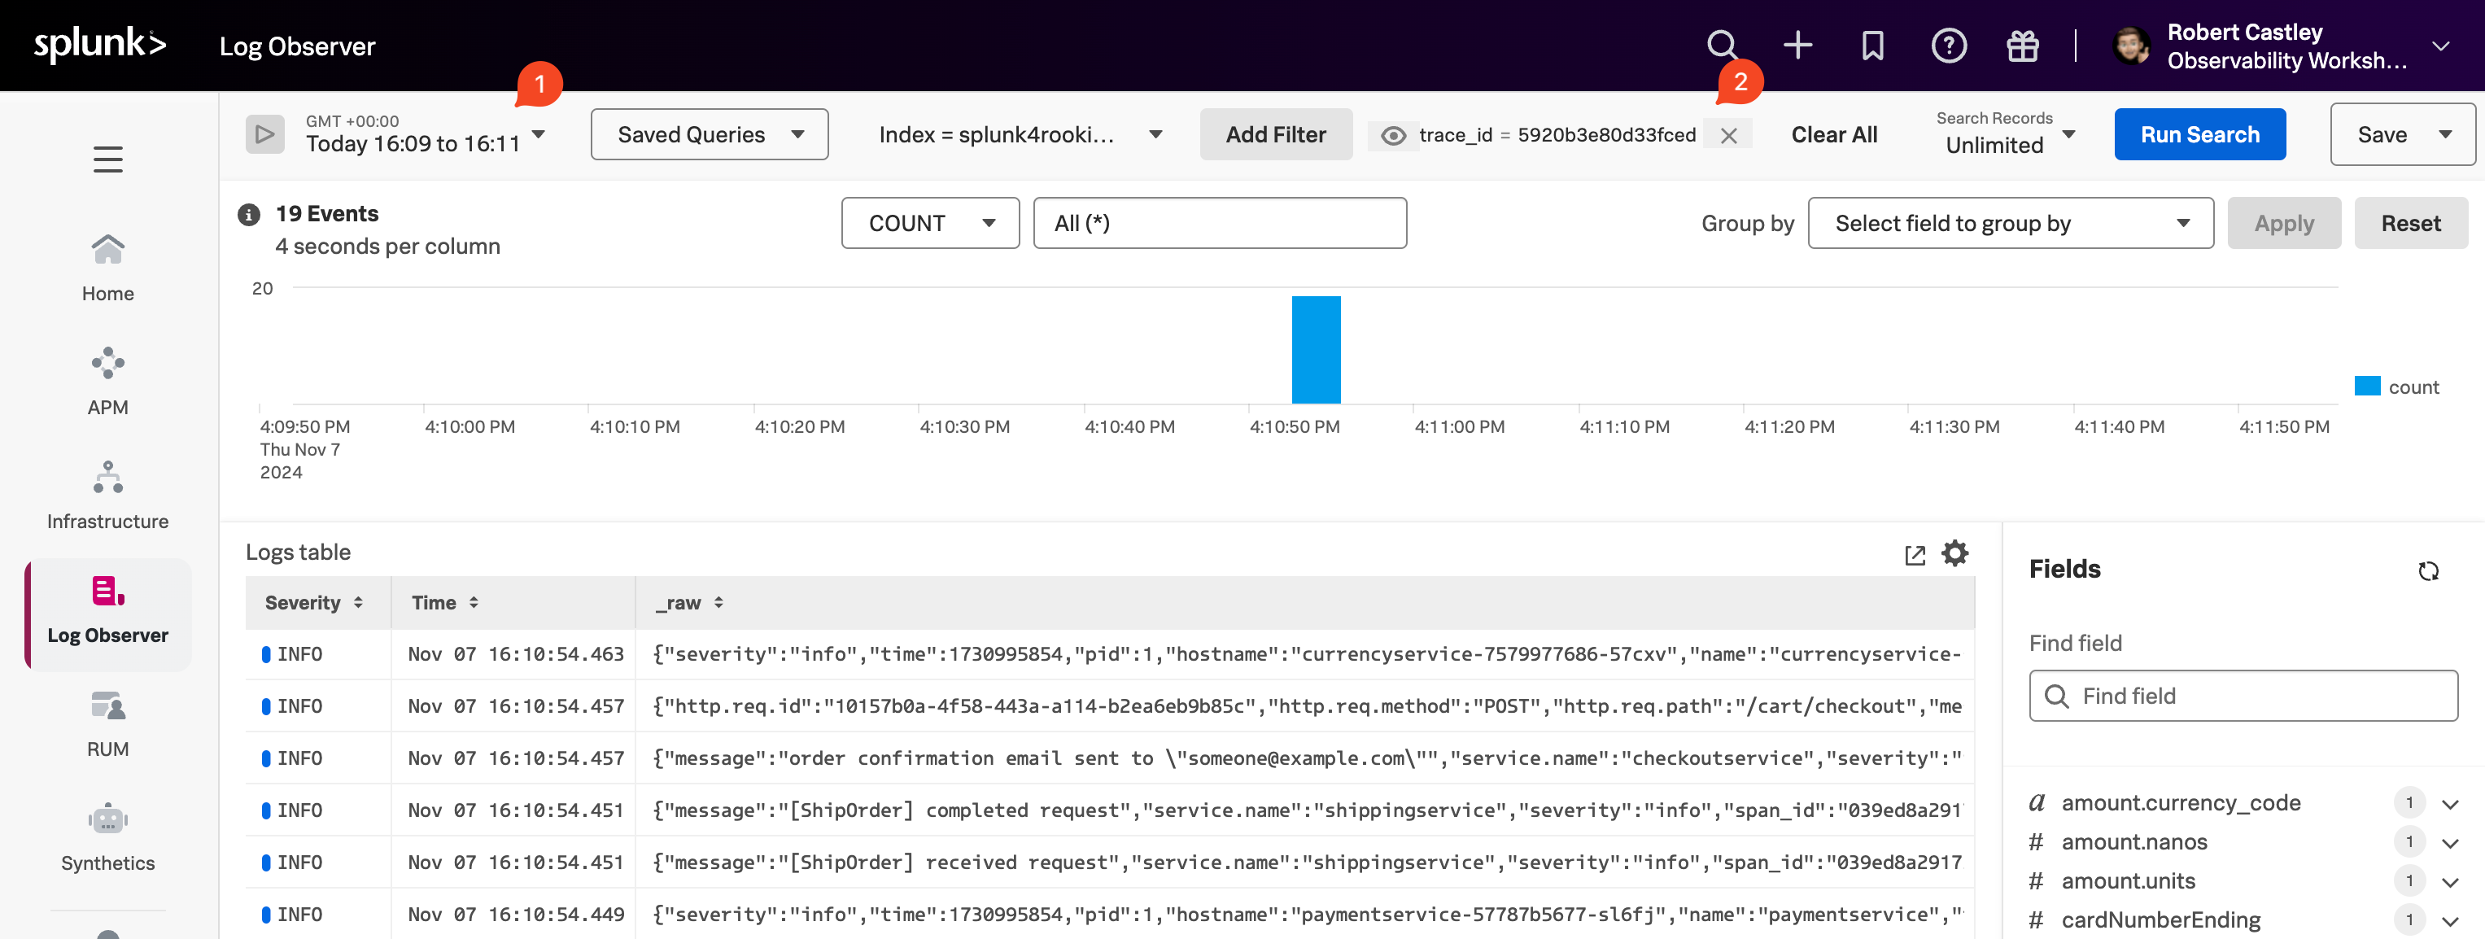
Task: Click the plus create icon in header
Action: (x=1797, y=46)
